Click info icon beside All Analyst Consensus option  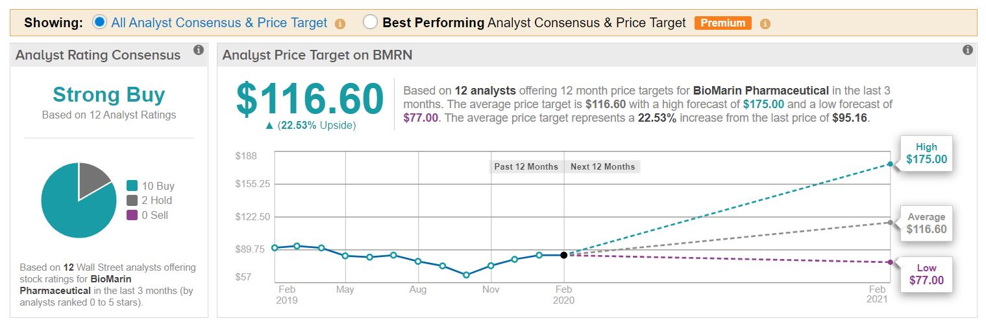(340, 24)
